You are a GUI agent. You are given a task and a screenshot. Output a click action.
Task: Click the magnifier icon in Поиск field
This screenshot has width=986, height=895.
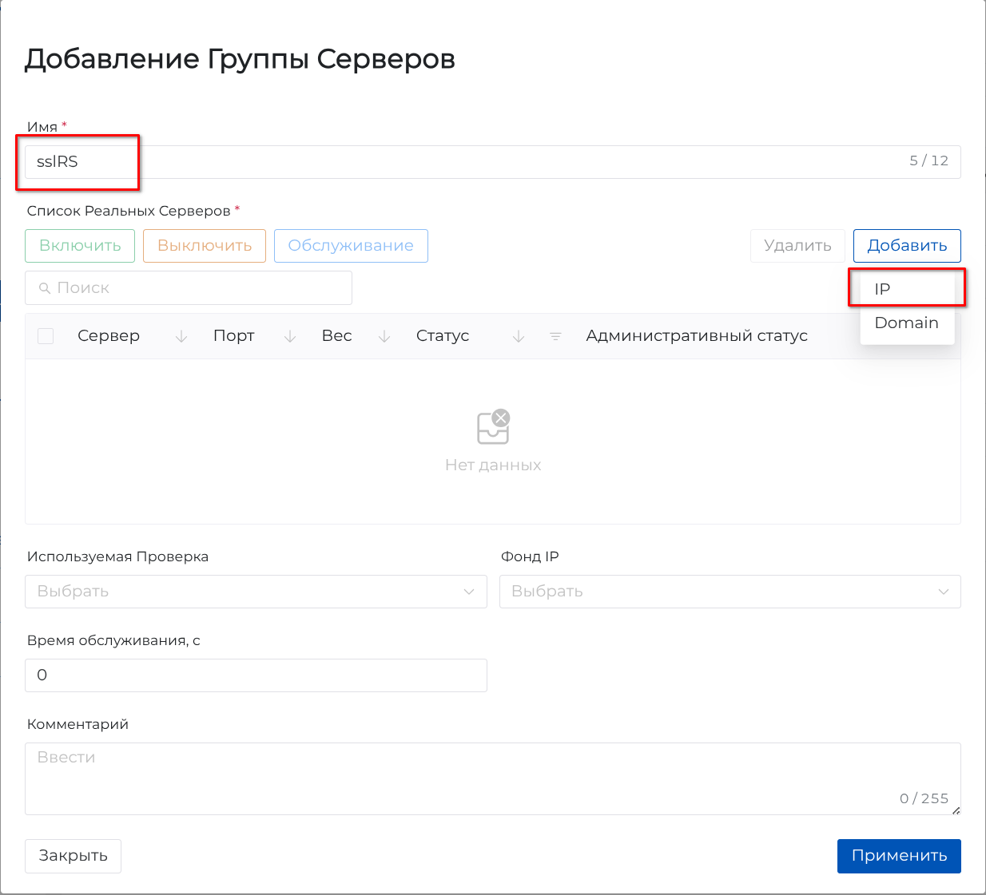(45, 288)
